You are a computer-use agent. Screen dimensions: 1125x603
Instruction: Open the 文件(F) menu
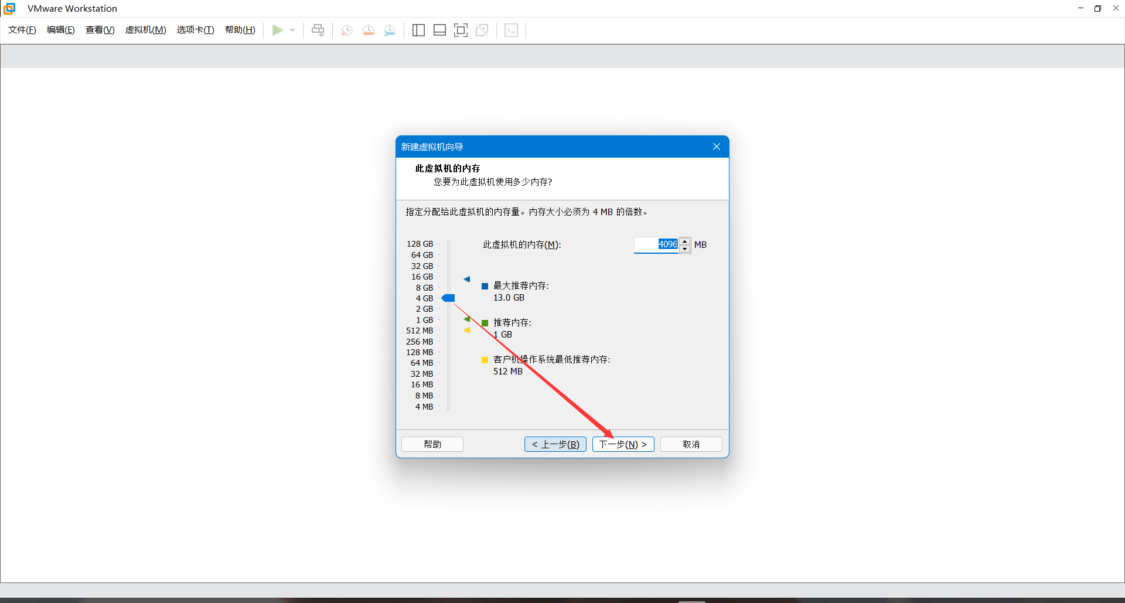[22, 30]
